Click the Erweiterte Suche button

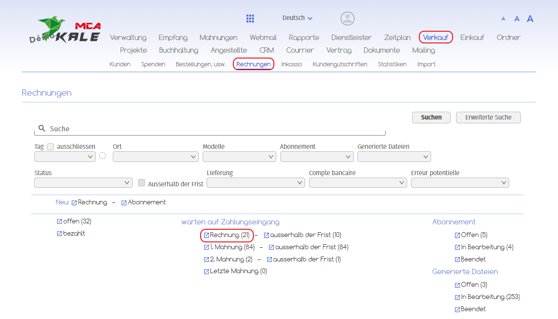click(488, 118)
